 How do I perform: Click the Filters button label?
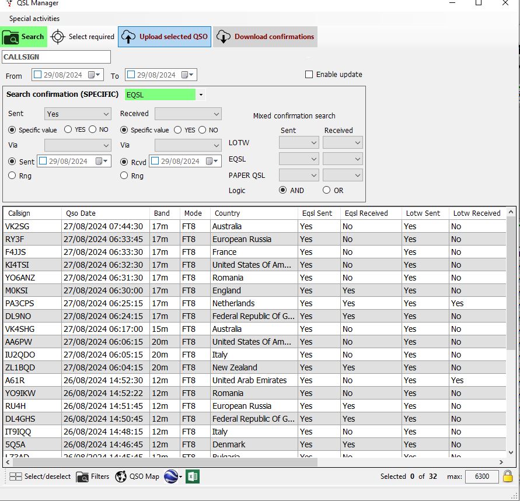coord(100,477)
